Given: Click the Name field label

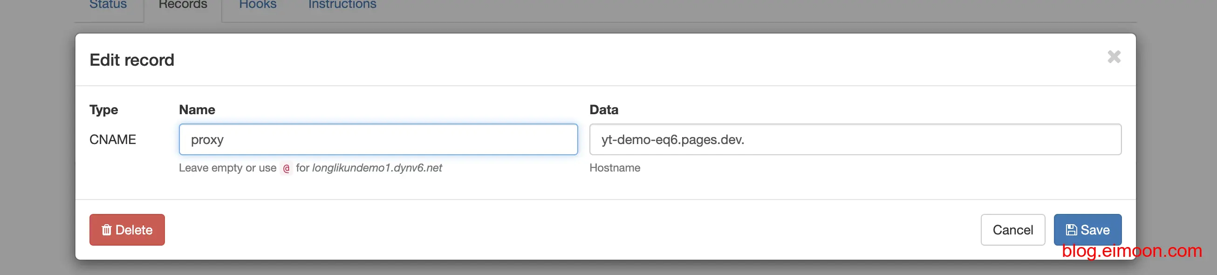Looking at the screenshot, I should pos(197,110).
